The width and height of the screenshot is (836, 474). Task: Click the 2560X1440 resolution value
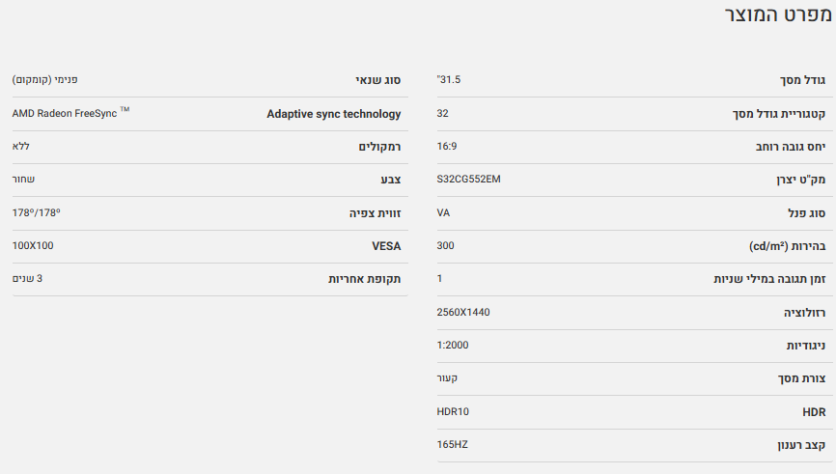click(470, 312)
